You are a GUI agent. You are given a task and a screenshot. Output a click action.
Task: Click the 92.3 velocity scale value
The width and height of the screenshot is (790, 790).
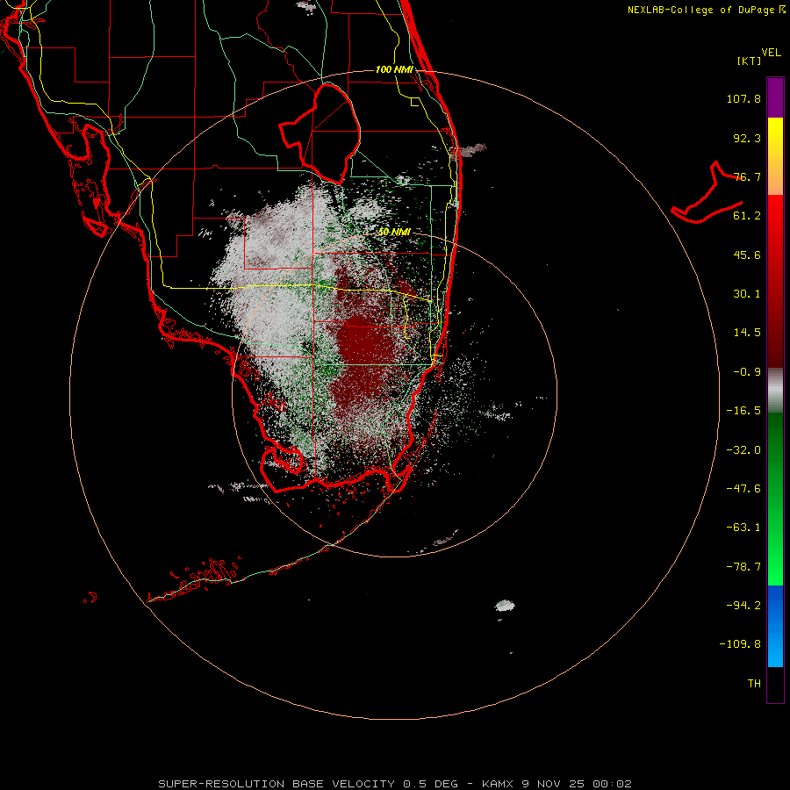tap(747, 138)
